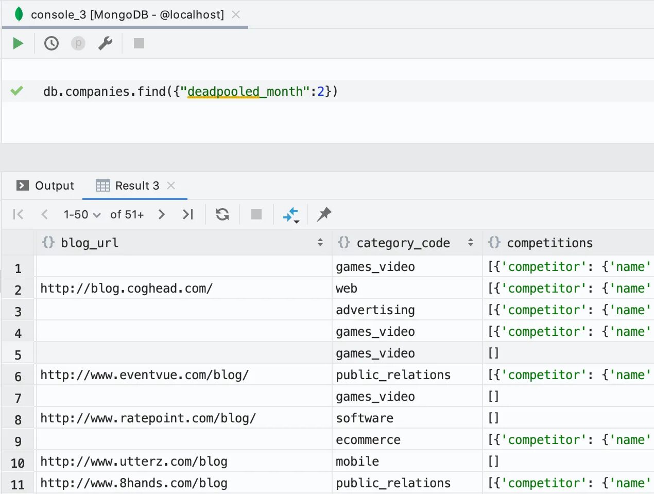Select the competitions column header

pos(549,243)
